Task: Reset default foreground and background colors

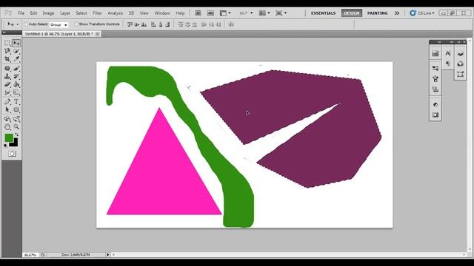Action: pyautogui.click(x=5, y=146)
